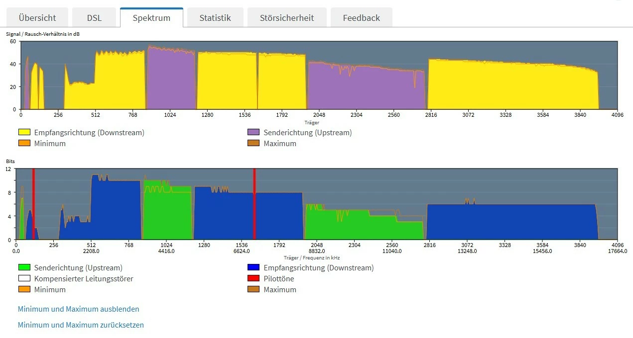
Task: Click purple Senderichtung (Upstream) legend swatch
Action: point(253,133)
